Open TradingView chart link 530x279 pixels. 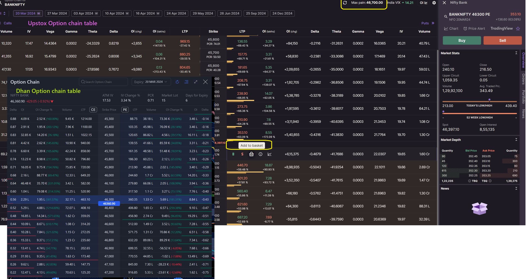(502, 28)
